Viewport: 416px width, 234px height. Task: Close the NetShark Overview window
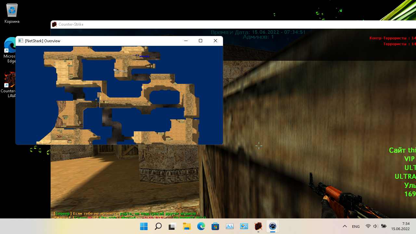point(215,41)
